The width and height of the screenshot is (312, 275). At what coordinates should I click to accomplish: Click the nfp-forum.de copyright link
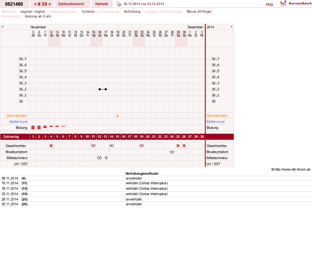tap(291, 169)
